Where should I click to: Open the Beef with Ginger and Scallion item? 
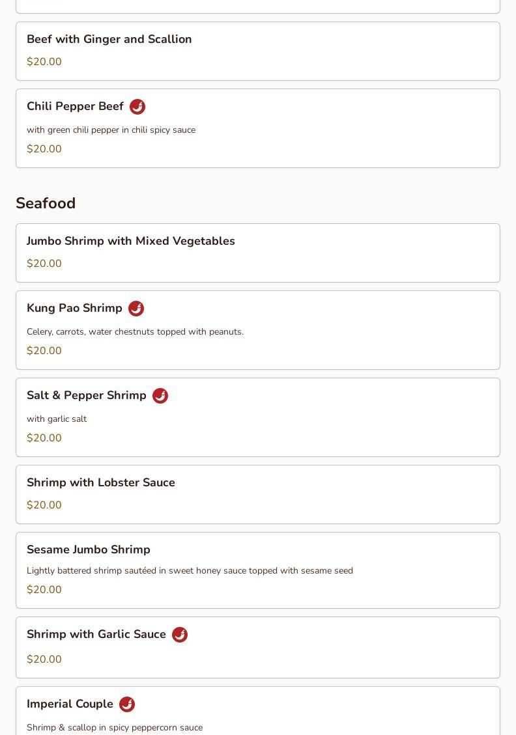[258, 51]
